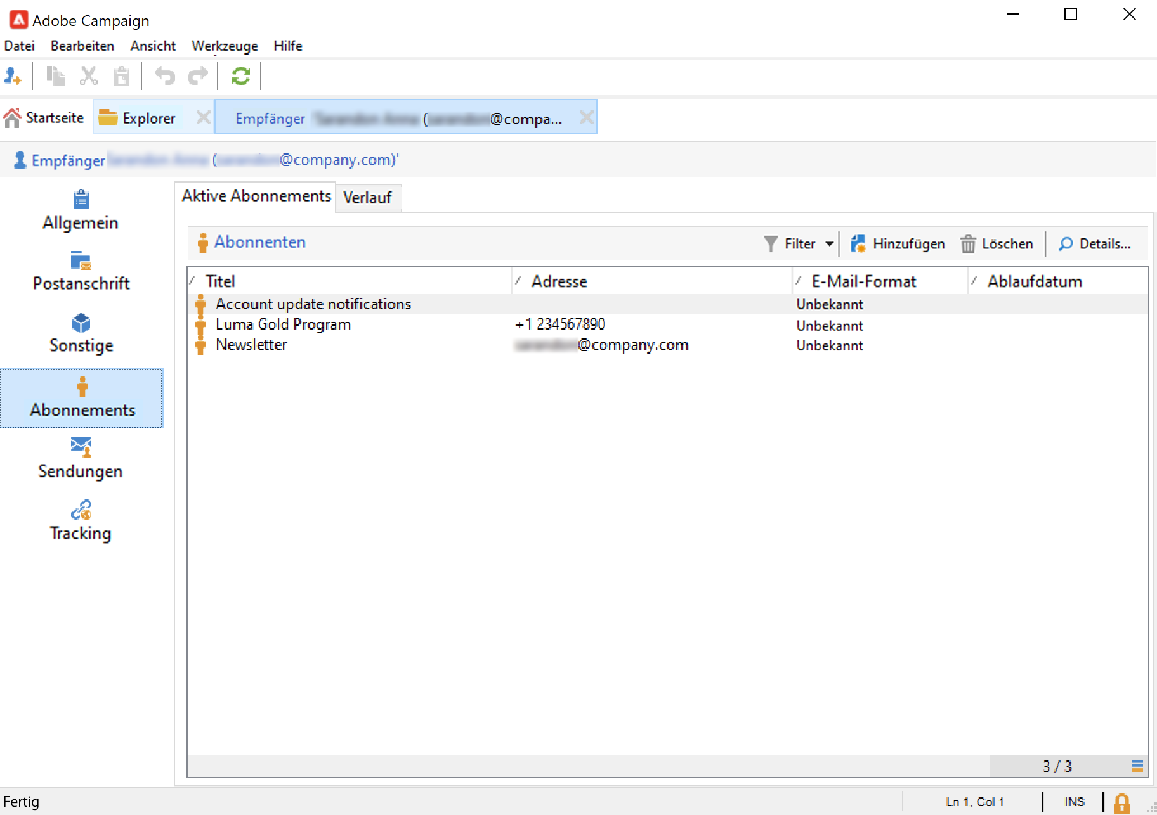Switch to the Verlauf tab

tap(368, 198)
